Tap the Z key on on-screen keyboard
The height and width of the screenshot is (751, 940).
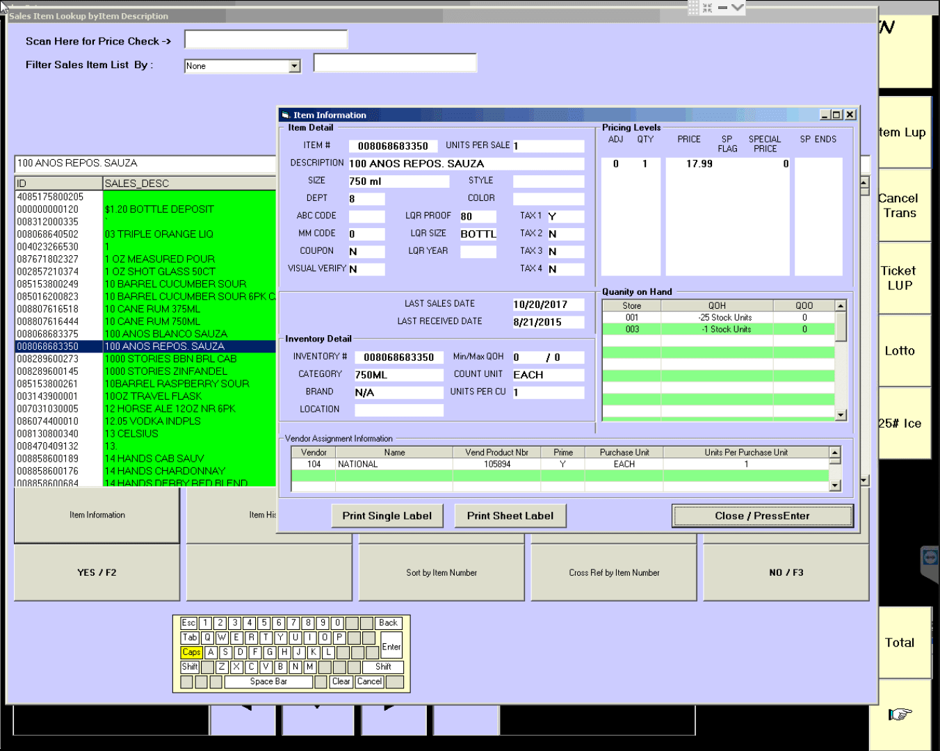point(222,667)
